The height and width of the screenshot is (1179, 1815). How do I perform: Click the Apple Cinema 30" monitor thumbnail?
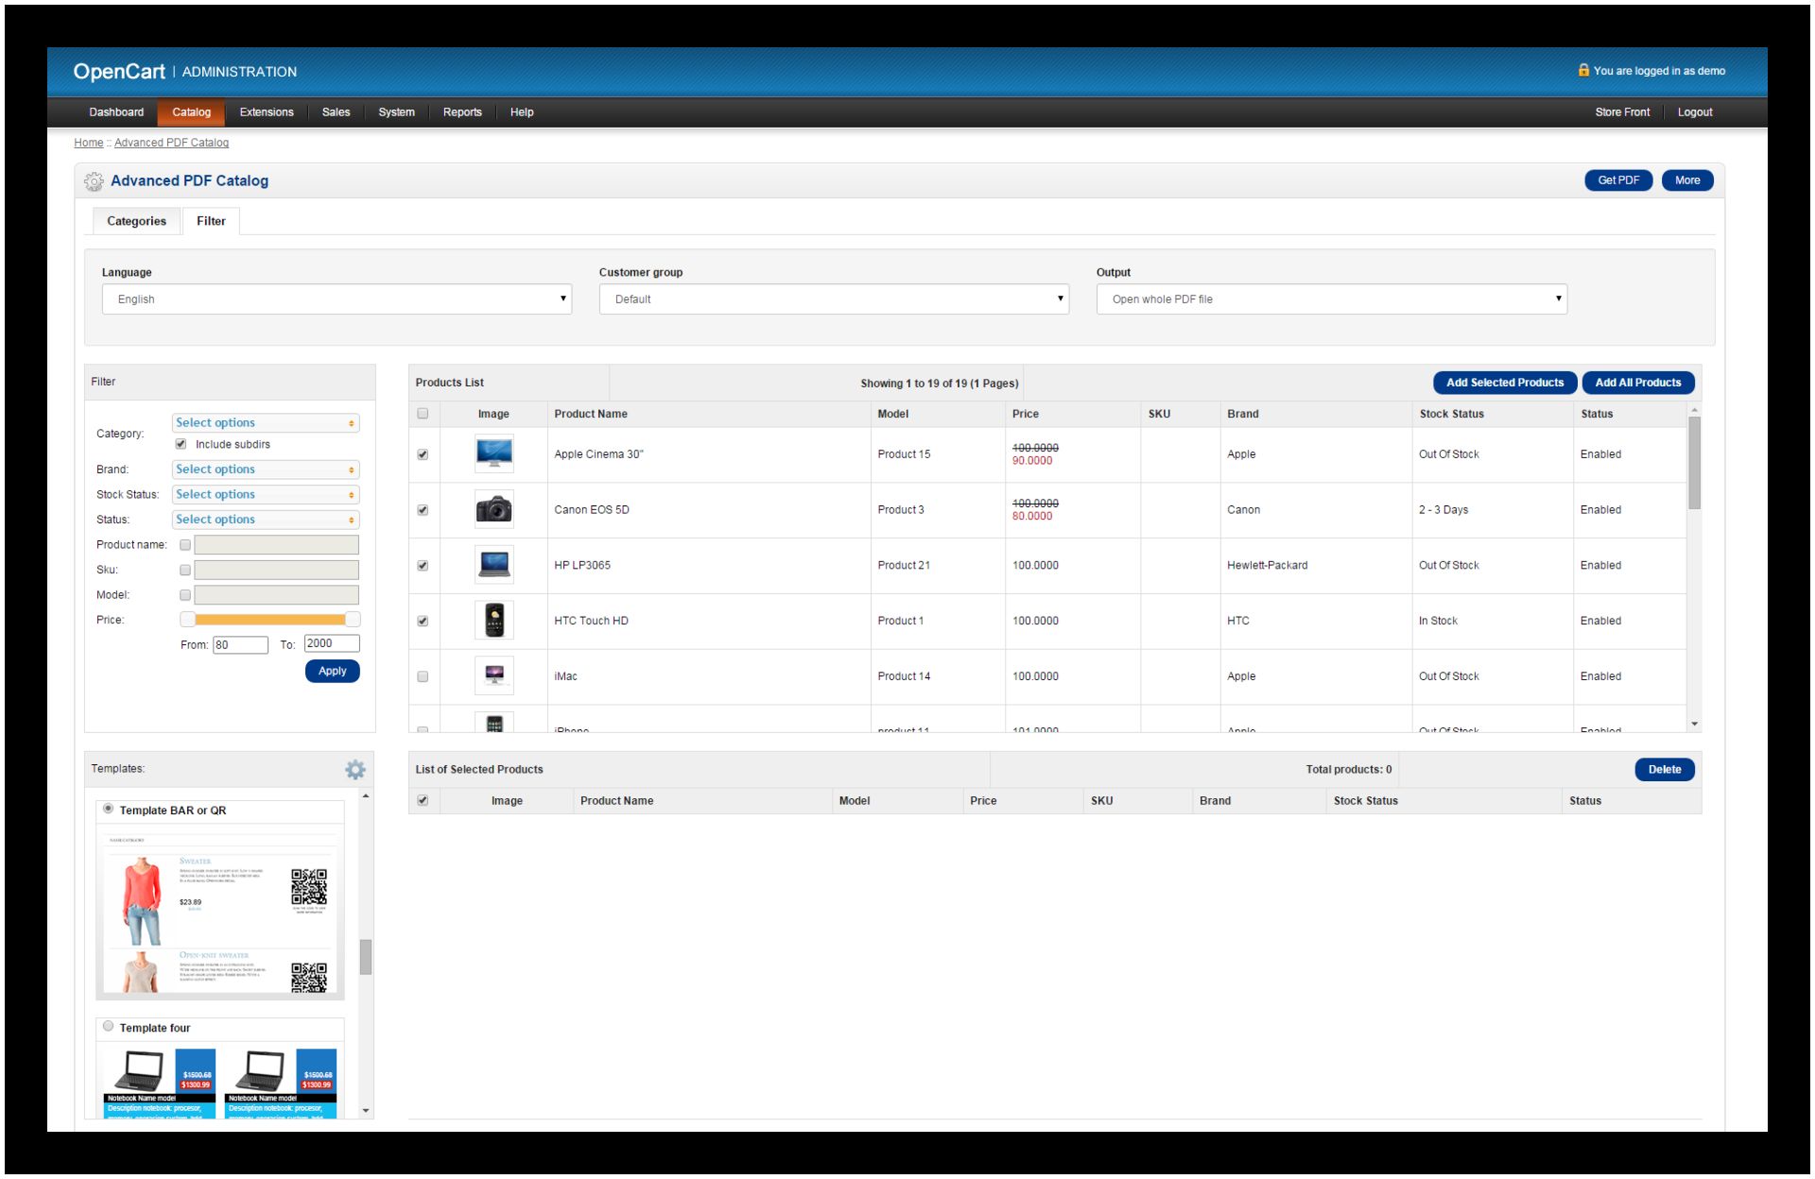(493, 454)
